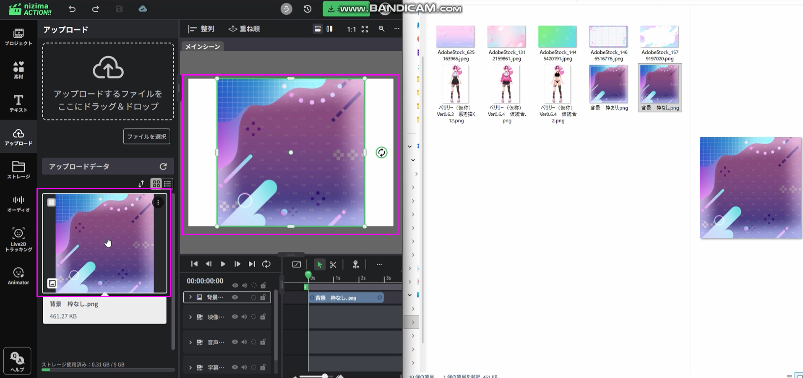This screenshot has height=378, width=803.
Task: Open the thumbnail three-dot options menu
Action: (x=158, y=203)
